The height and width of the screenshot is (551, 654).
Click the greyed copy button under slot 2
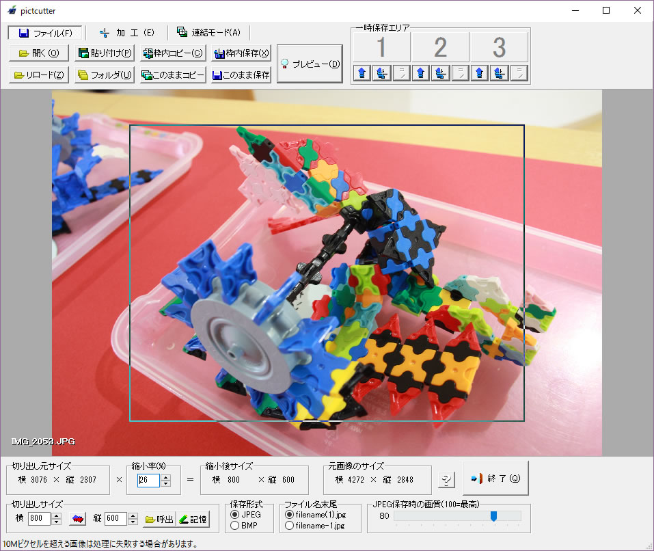pyautogui.click(x=460, y=73)
